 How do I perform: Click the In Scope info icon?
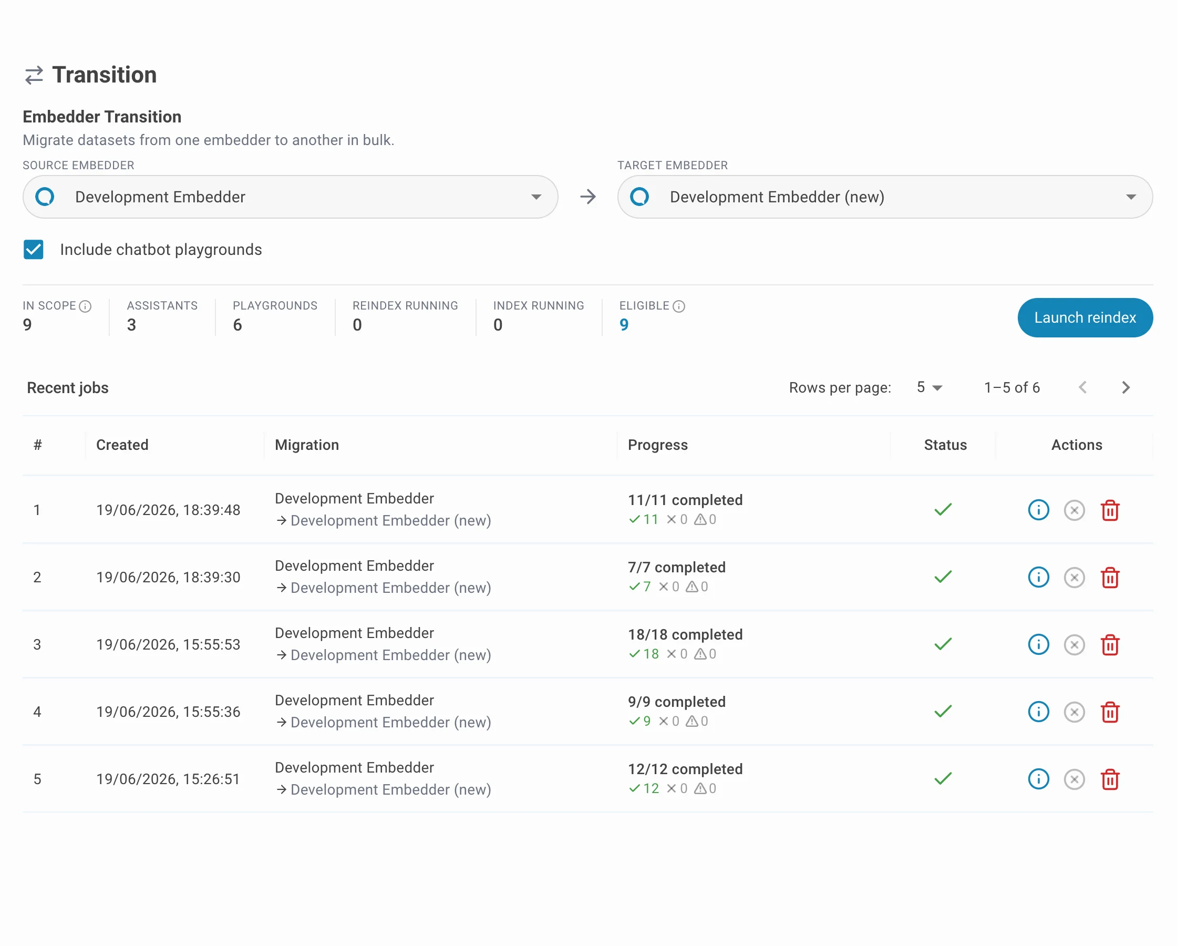click(85, 306)
